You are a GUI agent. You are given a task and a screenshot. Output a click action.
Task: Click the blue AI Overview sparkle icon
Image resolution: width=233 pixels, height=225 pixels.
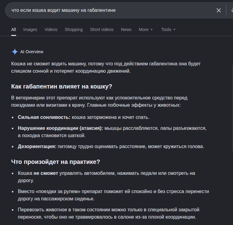(x=15, y=52)
